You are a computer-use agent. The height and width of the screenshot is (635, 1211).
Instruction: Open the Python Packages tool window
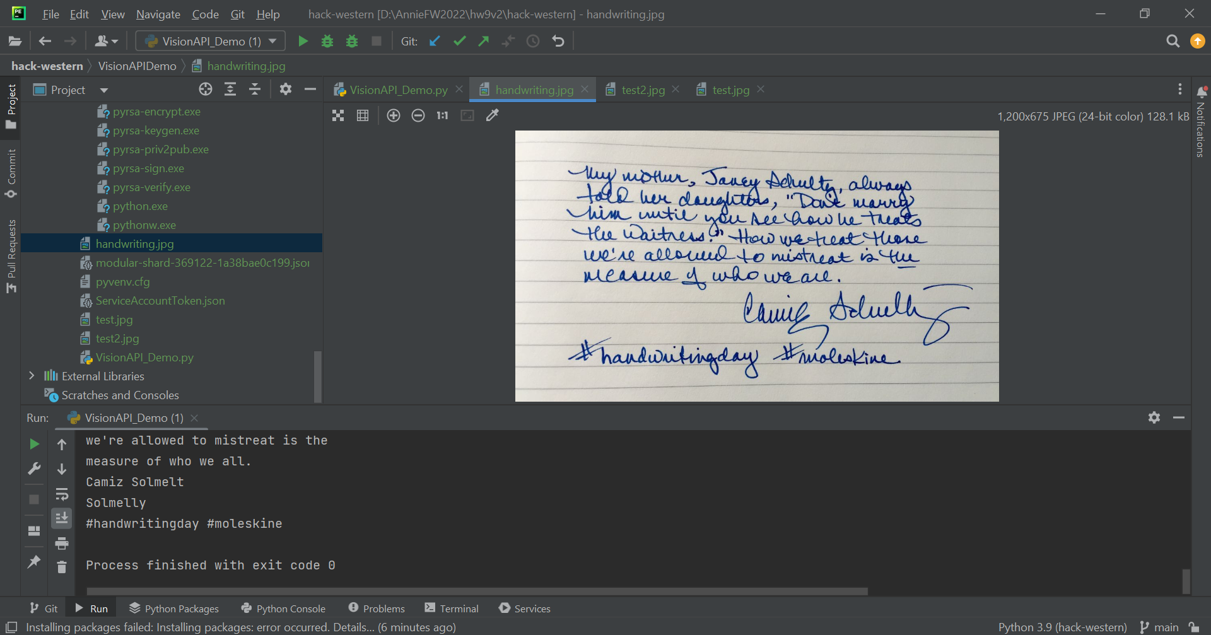pos(174,608)
